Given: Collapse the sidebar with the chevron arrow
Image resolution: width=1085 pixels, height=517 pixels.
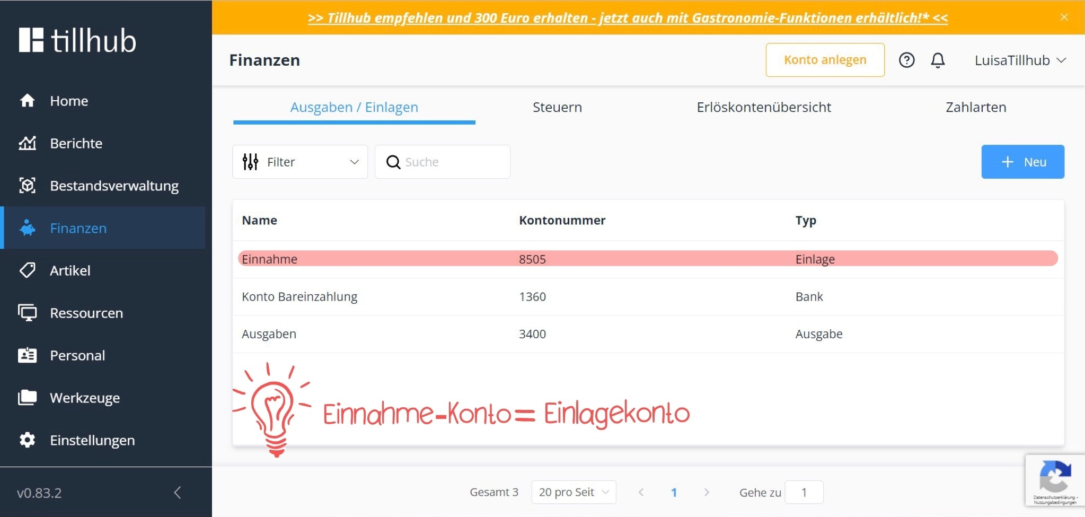Looking at the screenshot, I should (178, 493).
